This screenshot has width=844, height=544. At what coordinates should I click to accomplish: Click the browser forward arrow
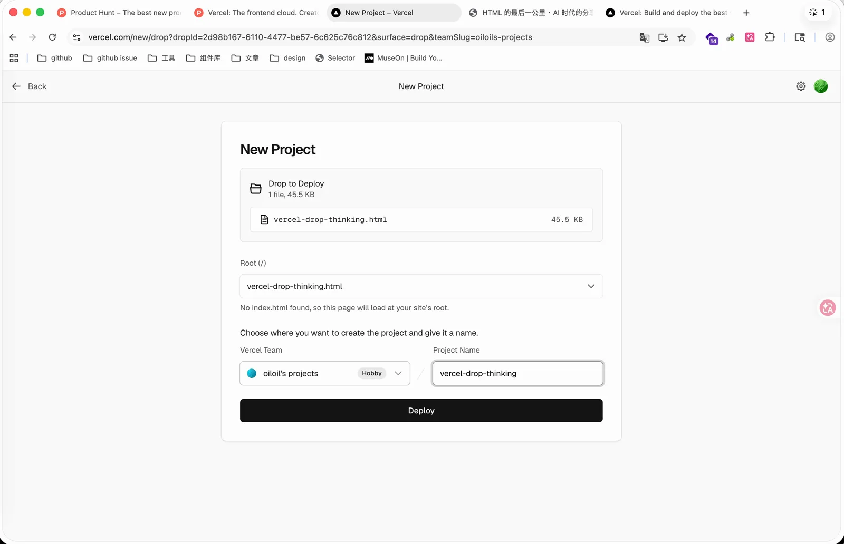(x=33, y=37)
